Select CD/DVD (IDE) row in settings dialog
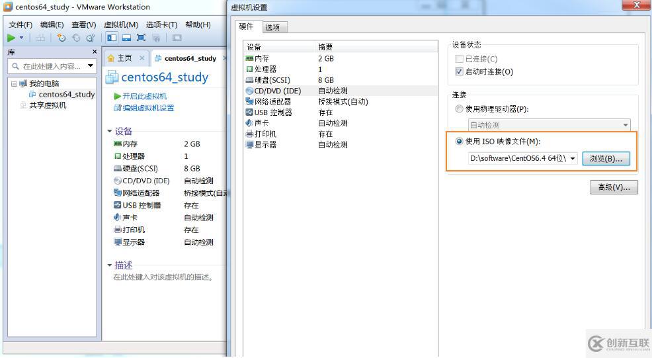The height and width of the screenshot is (358, 652). [341, 91]
